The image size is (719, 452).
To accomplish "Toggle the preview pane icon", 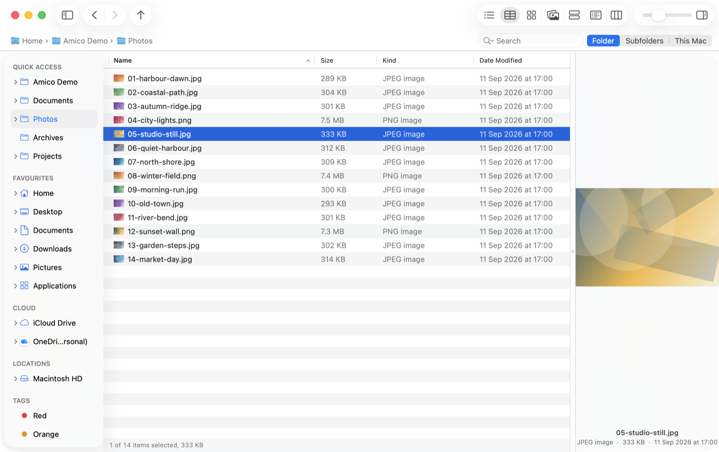I will 701,15.
